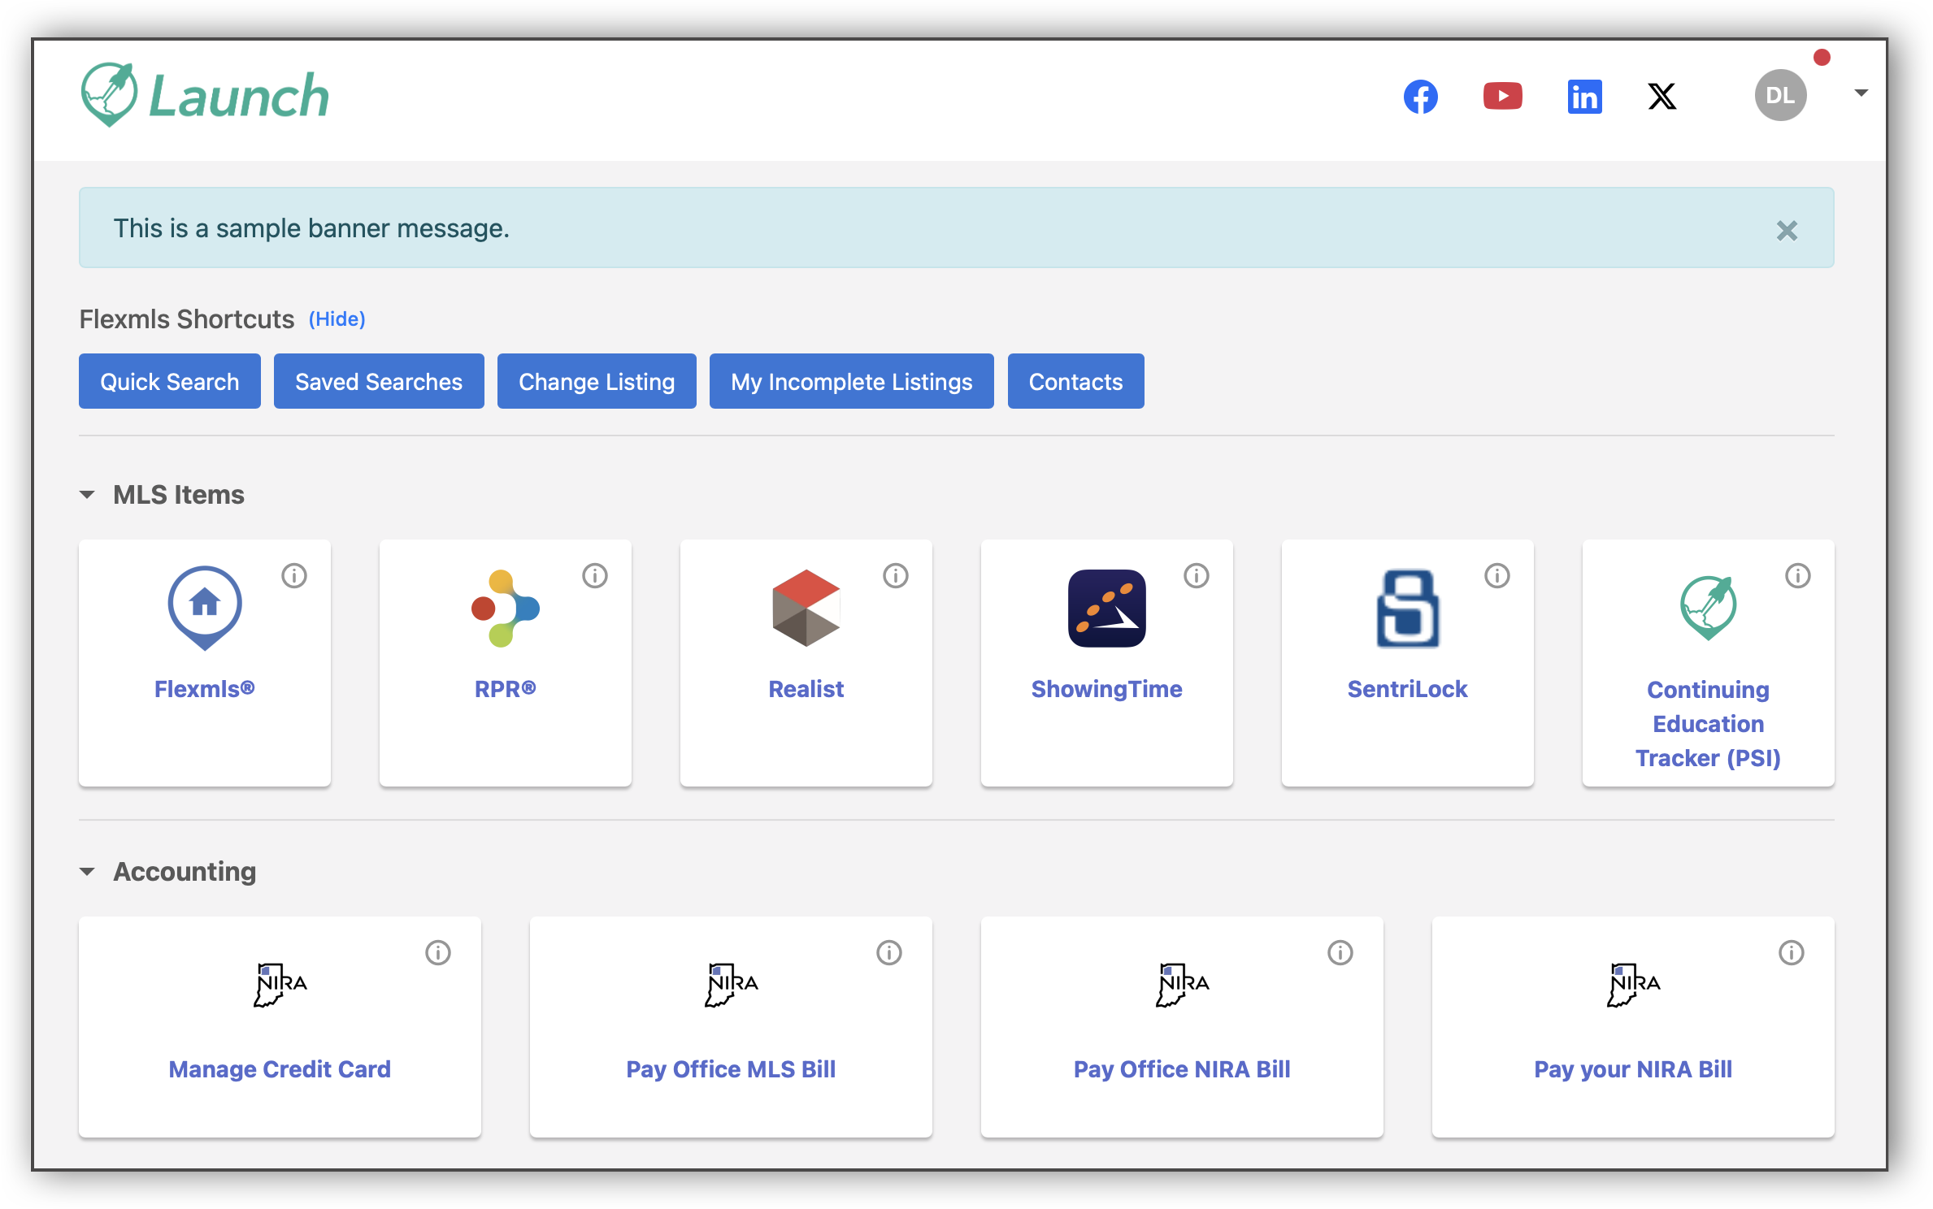Show info for SentriLock tile

pyautogui.click(x=1496, y=576)
